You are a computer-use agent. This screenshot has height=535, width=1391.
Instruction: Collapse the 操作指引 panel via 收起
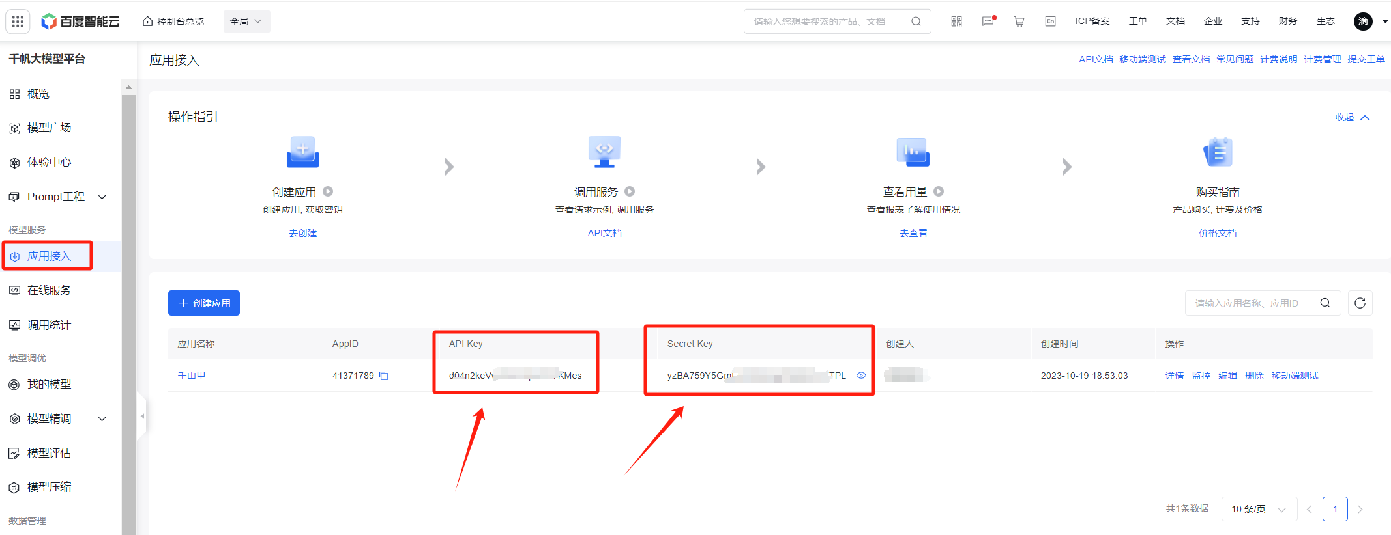tap(1353, 117)
